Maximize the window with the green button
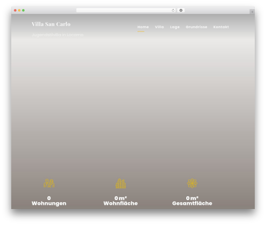 [x=23, y=10]
